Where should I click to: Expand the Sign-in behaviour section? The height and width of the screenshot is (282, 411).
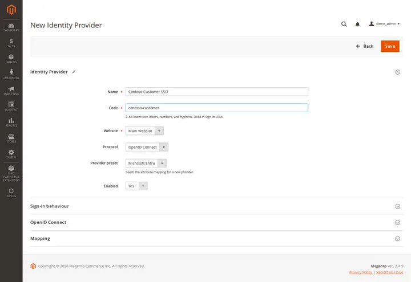pyautogui.click(x=398, y=206)
